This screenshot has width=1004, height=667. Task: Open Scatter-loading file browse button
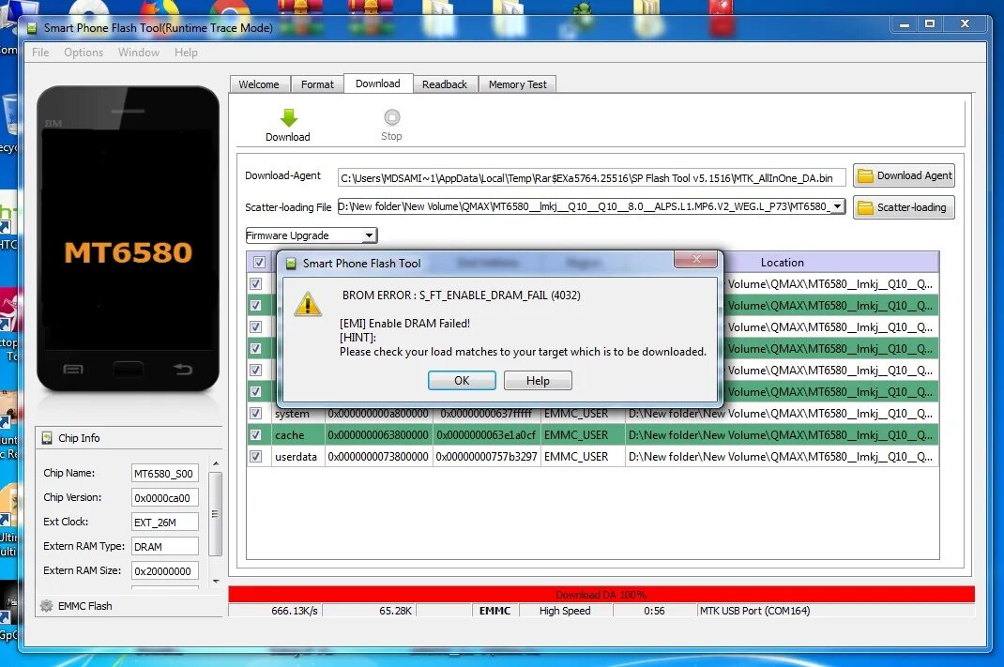coord(904,207)
